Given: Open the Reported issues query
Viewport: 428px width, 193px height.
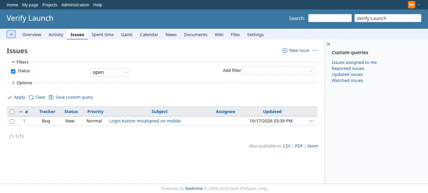Looking at the screenshot, I should (348, 68).
